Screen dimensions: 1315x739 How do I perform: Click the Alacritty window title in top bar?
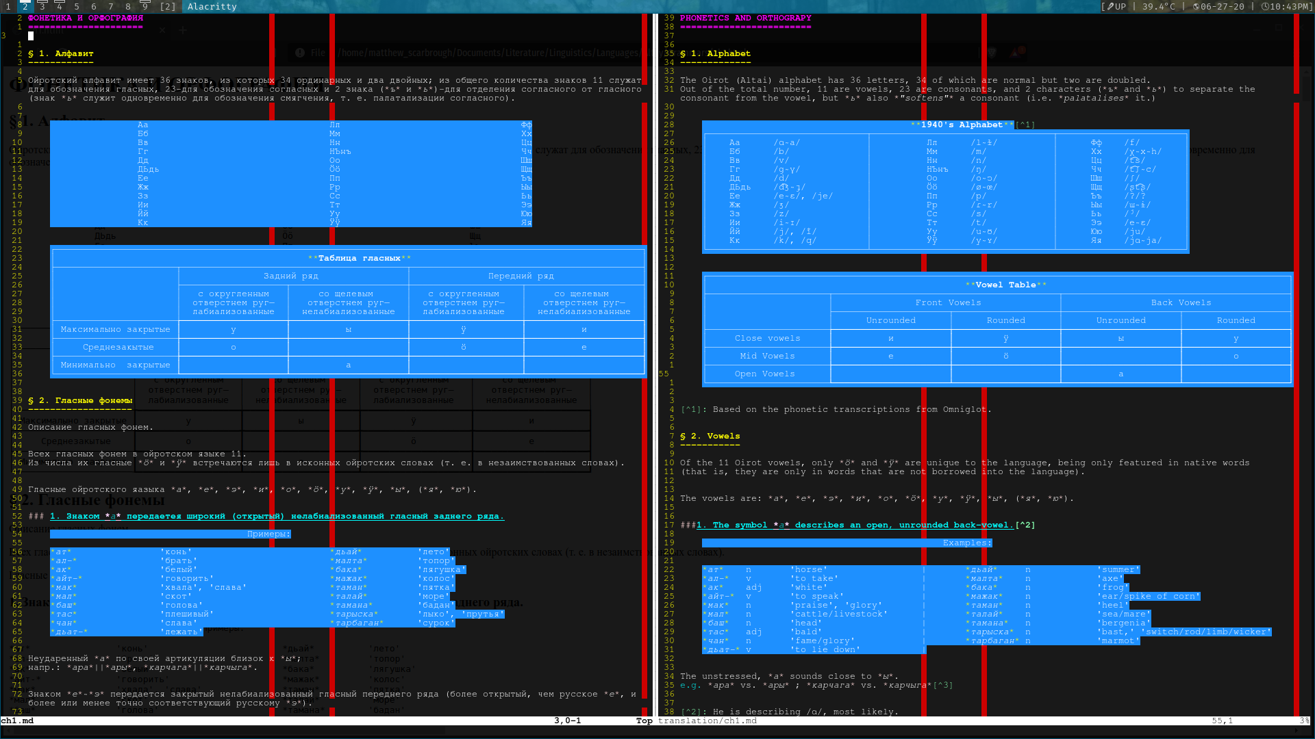[x=212, y=7]
